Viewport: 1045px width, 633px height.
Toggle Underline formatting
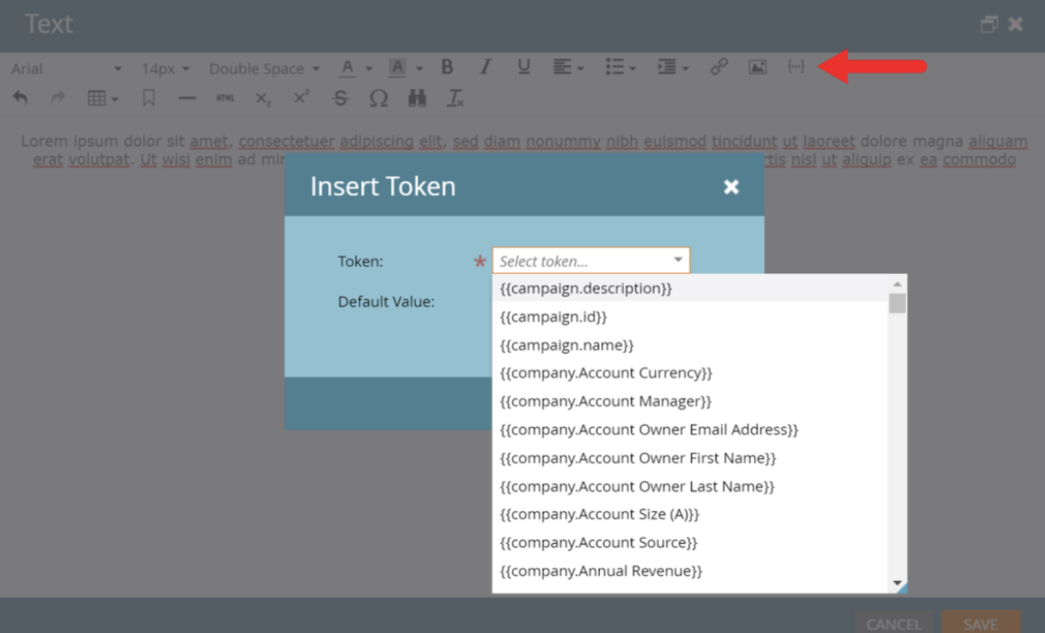point(523,67)
